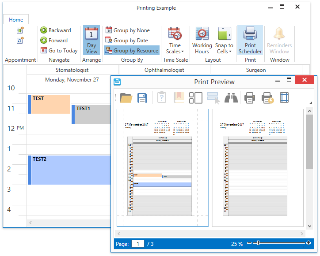Click the zoom out minus button
This screenshot has height=256, width=320.
tap(249, 243)
